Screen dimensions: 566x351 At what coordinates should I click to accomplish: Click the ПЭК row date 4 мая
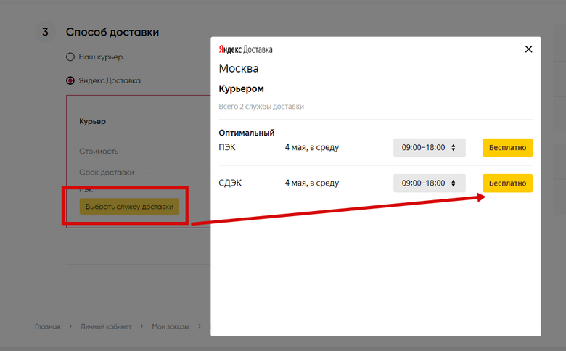pyautogui.click(x=312, y=147)
